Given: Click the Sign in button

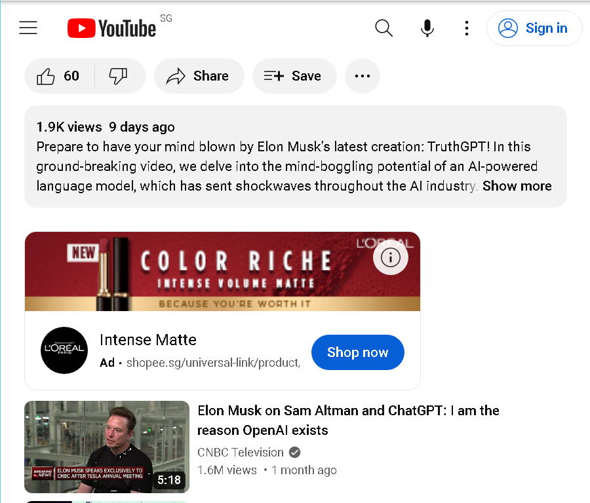Looking at the screenshot, I should [534, 28].
